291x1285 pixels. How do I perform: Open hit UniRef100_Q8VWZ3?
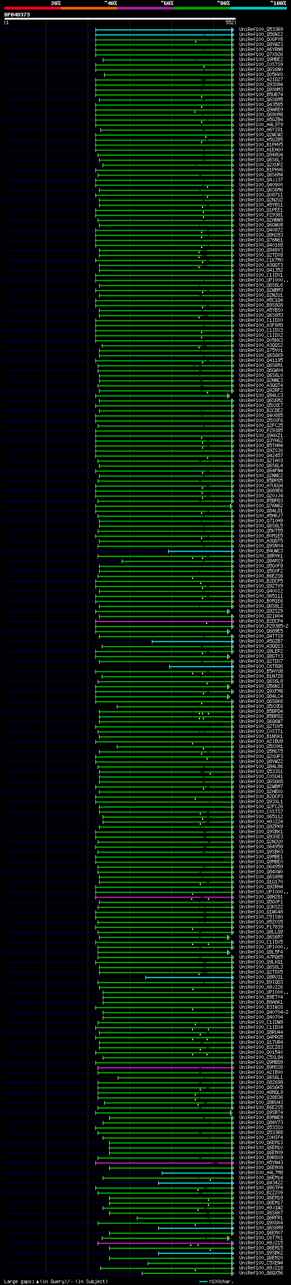[261, 44]
